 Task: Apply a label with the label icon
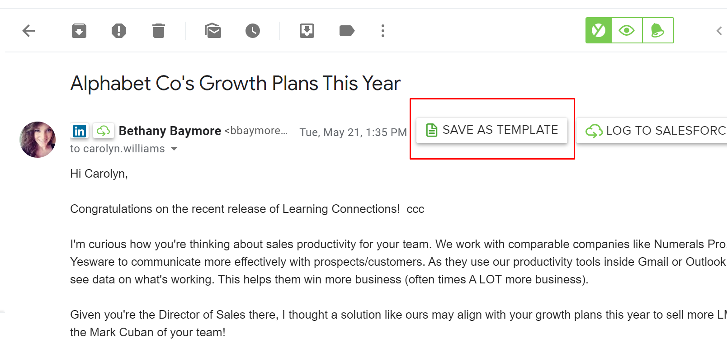pos(347,31)
